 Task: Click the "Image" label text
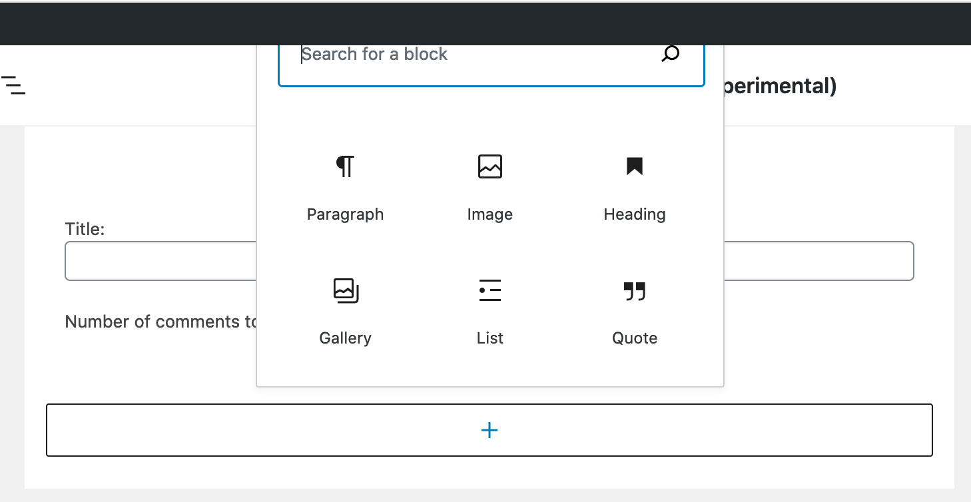click(x=489, y=214)
